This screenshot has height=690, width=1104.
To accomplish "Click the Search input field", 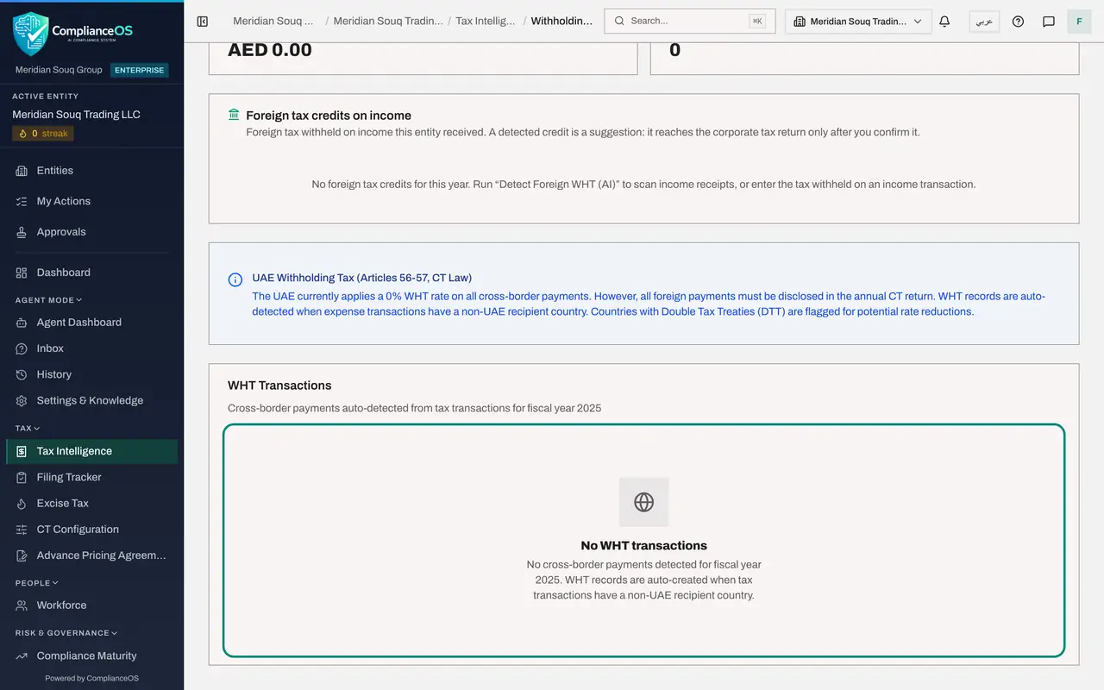I will [x=689, y=22].
